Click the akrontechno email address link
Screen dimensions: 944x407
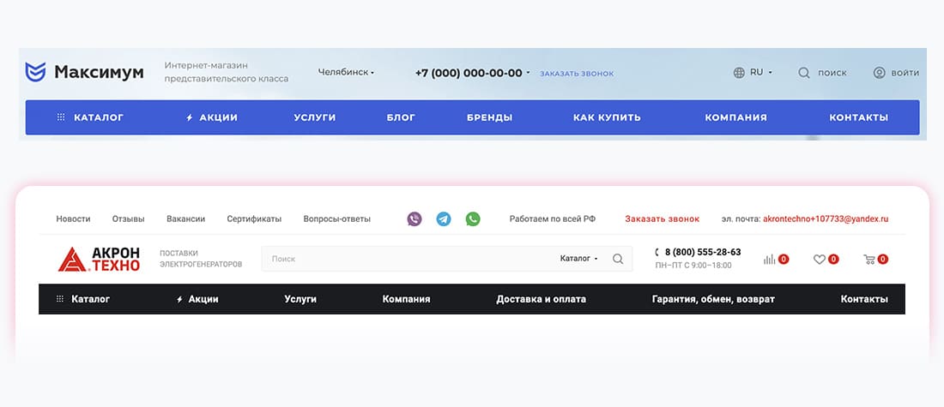coord(825,219)
